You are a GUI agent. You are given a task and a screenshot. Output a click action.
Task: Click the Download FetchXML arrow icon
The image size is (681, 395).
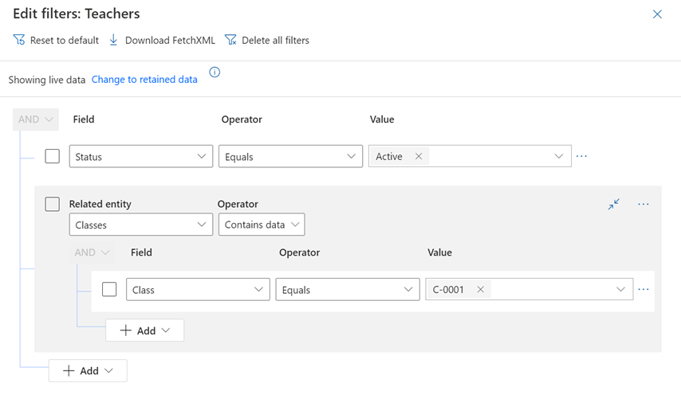tap(113, 40)
